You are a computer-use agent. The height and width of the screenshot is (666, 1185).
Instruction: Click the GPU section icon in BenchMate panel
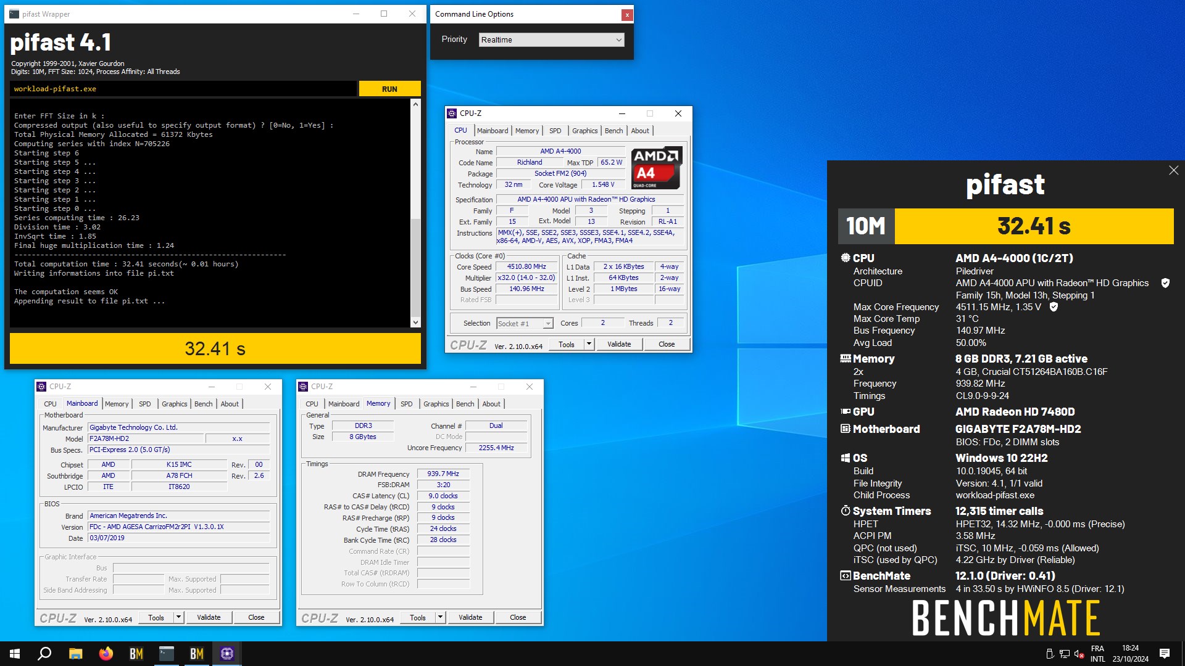tap(846, 411)
